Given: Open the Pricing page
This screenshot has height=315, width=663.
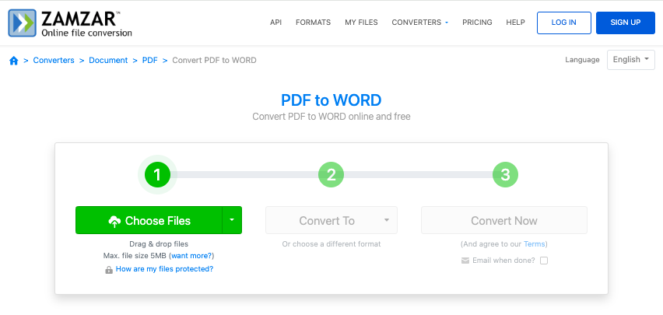Looking at the screenshot, I should [477, 23].
